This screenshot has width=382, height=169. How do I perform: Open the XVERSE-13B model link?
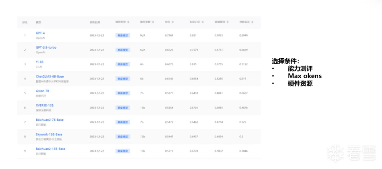pos(45,105)
